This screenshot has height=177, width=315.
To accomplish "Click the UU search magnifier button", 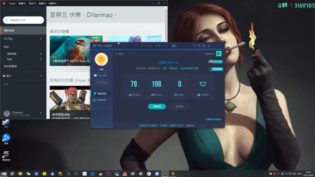I will point(174,46).
